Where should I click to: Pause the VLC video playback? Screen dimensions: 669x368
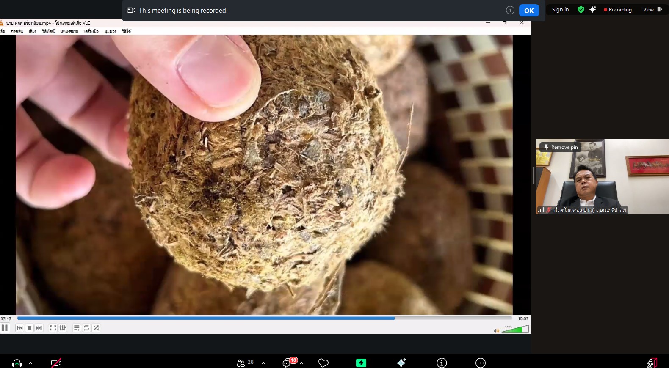click(x=5, y=328)
